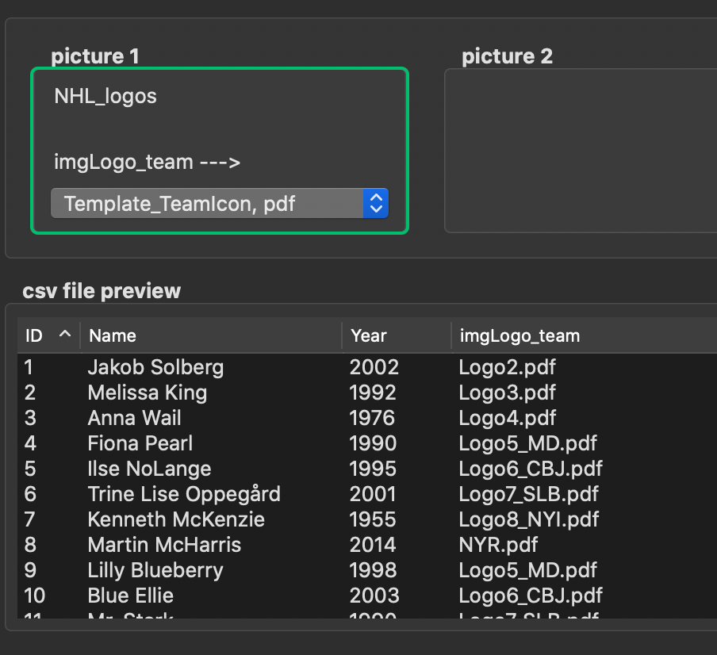This screenshot has height=655, width=717.
Task: Click the Logo4.pdf cell
Action: pyautogui.click(x=507, y=418)
